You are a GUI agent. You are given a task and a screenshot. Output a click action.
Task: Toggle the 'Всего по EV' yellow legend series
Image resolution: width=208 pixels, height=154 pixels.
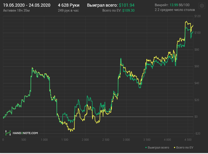pyautogui.click(x=184, y=147)
